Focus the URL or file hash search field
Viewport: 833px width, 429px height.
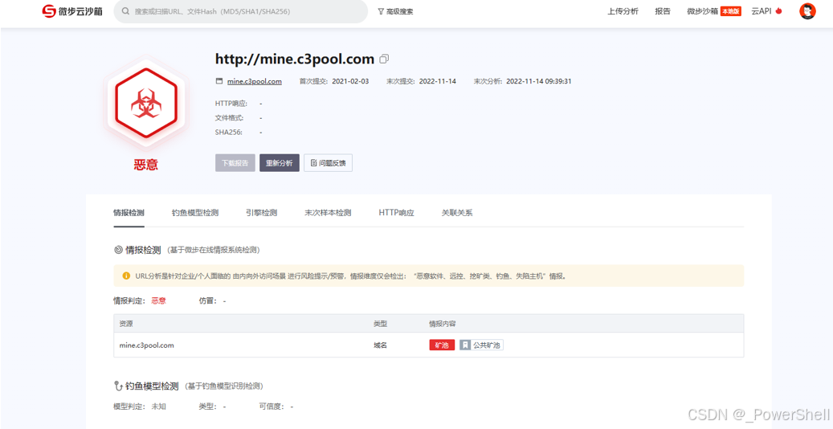pyautogui.click(x=241, y=11)
